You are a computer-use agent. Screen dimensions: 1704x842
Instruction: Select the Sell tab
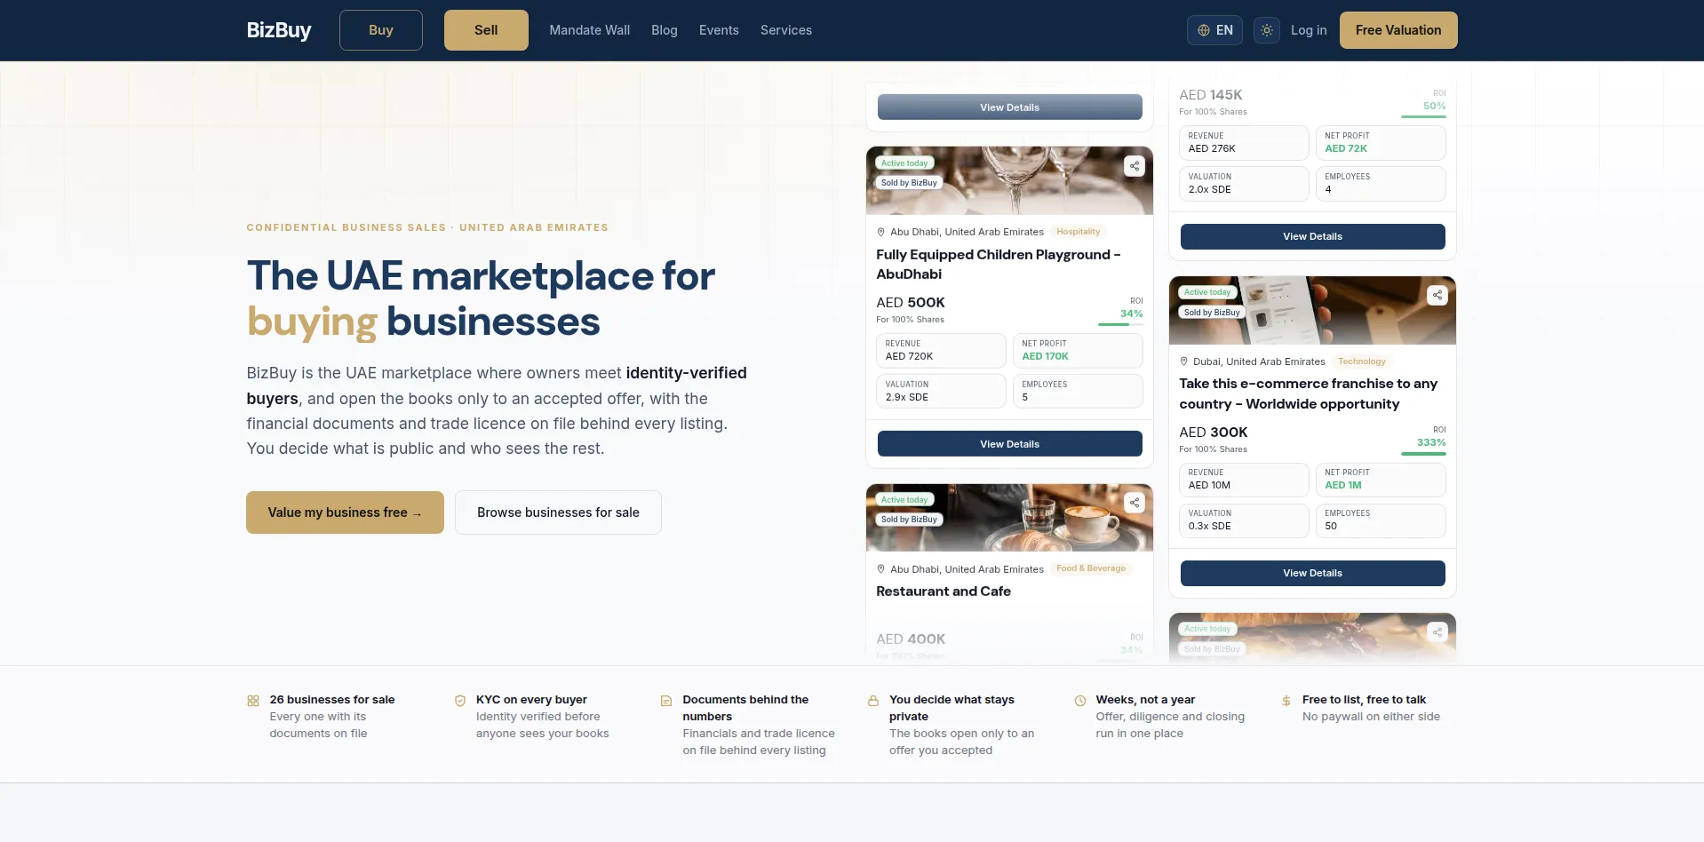486,30
